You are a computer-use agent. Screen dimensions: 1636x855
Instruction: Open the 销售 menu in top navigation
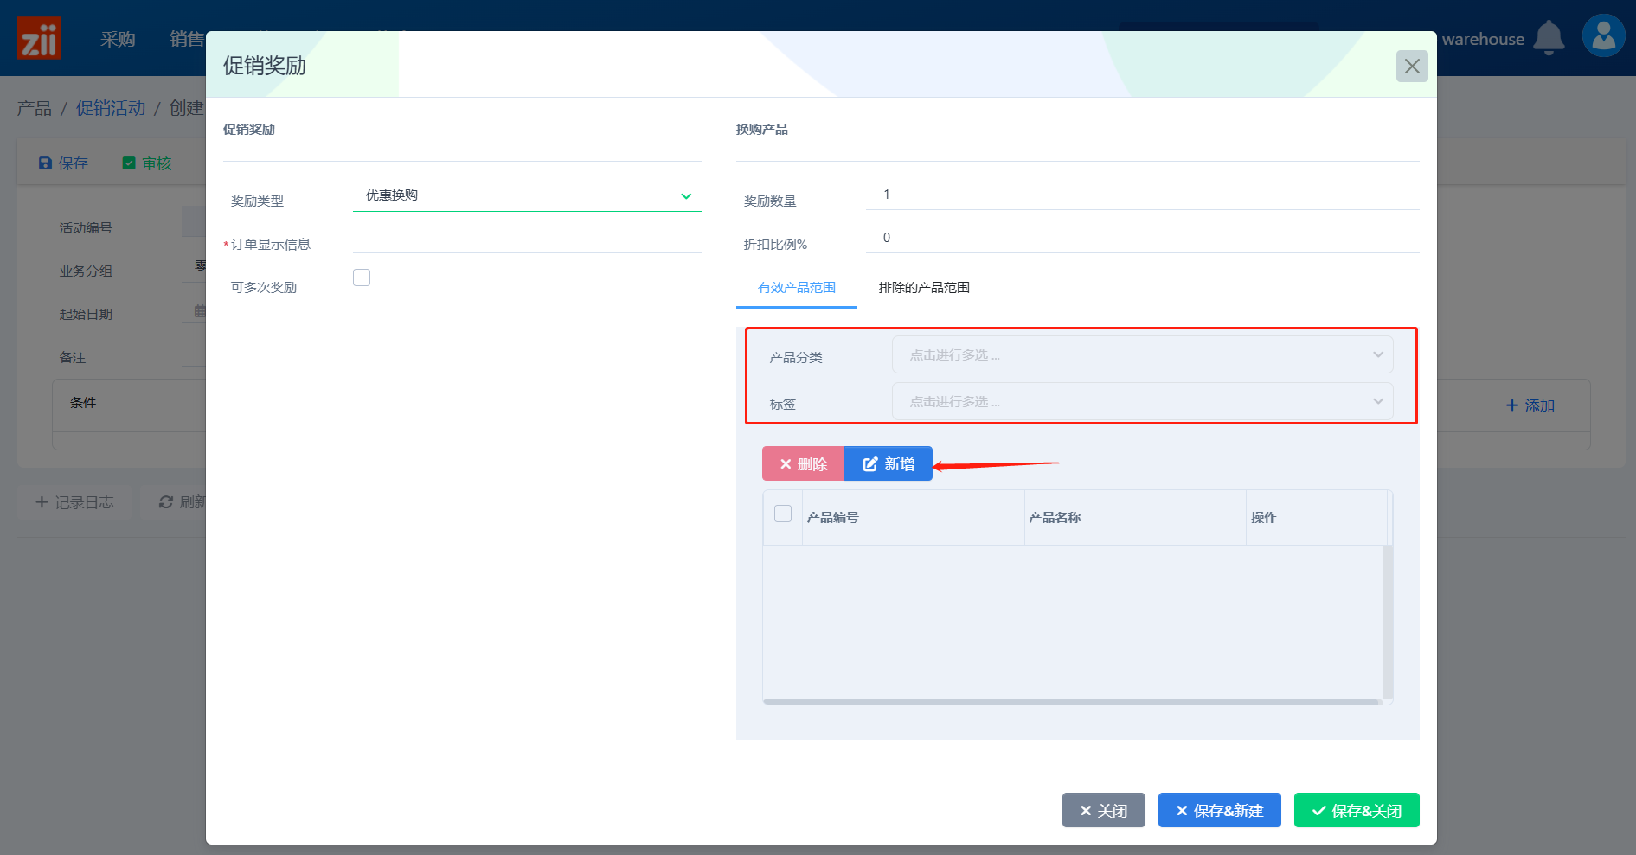[x=187, y=39]
